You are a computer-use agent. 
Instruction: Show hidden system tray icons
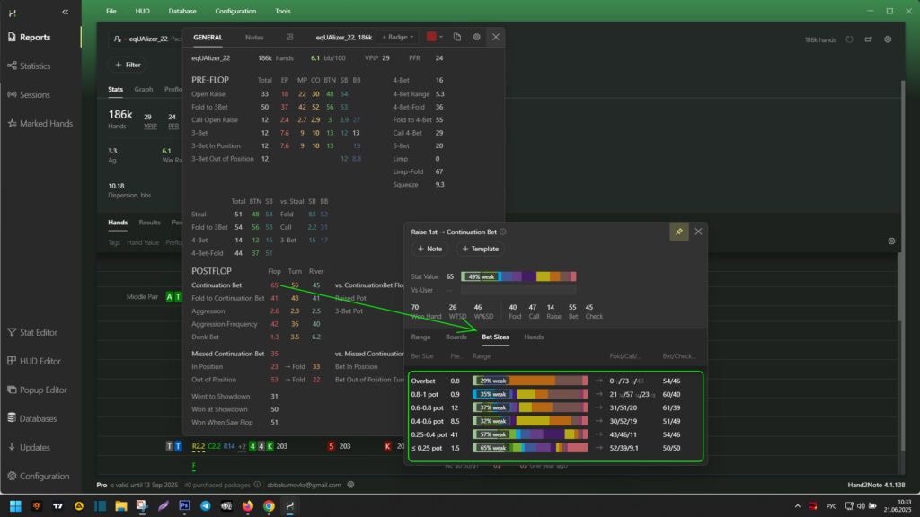click(798, 506)
